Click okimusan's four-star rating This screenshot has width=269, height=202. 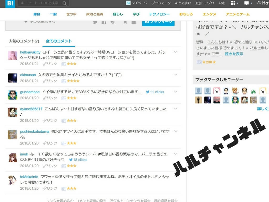[x=73, y=81]
